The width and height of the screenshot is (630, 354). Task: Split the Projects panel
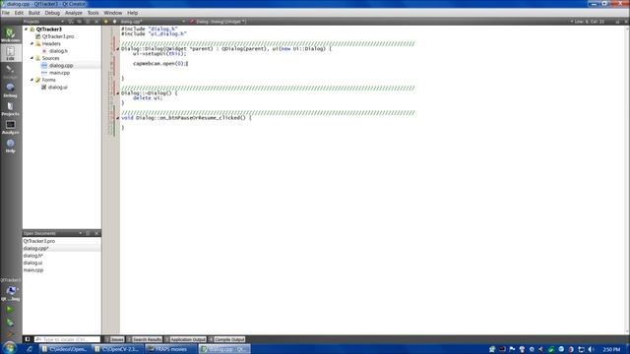[x=88, y=22]
